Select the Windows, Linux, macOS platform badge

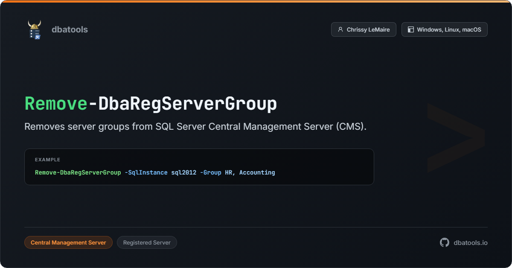445,30
